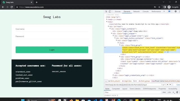Expand the login_credentials_wrap ellipsis placeholder

tap(147, 75)
